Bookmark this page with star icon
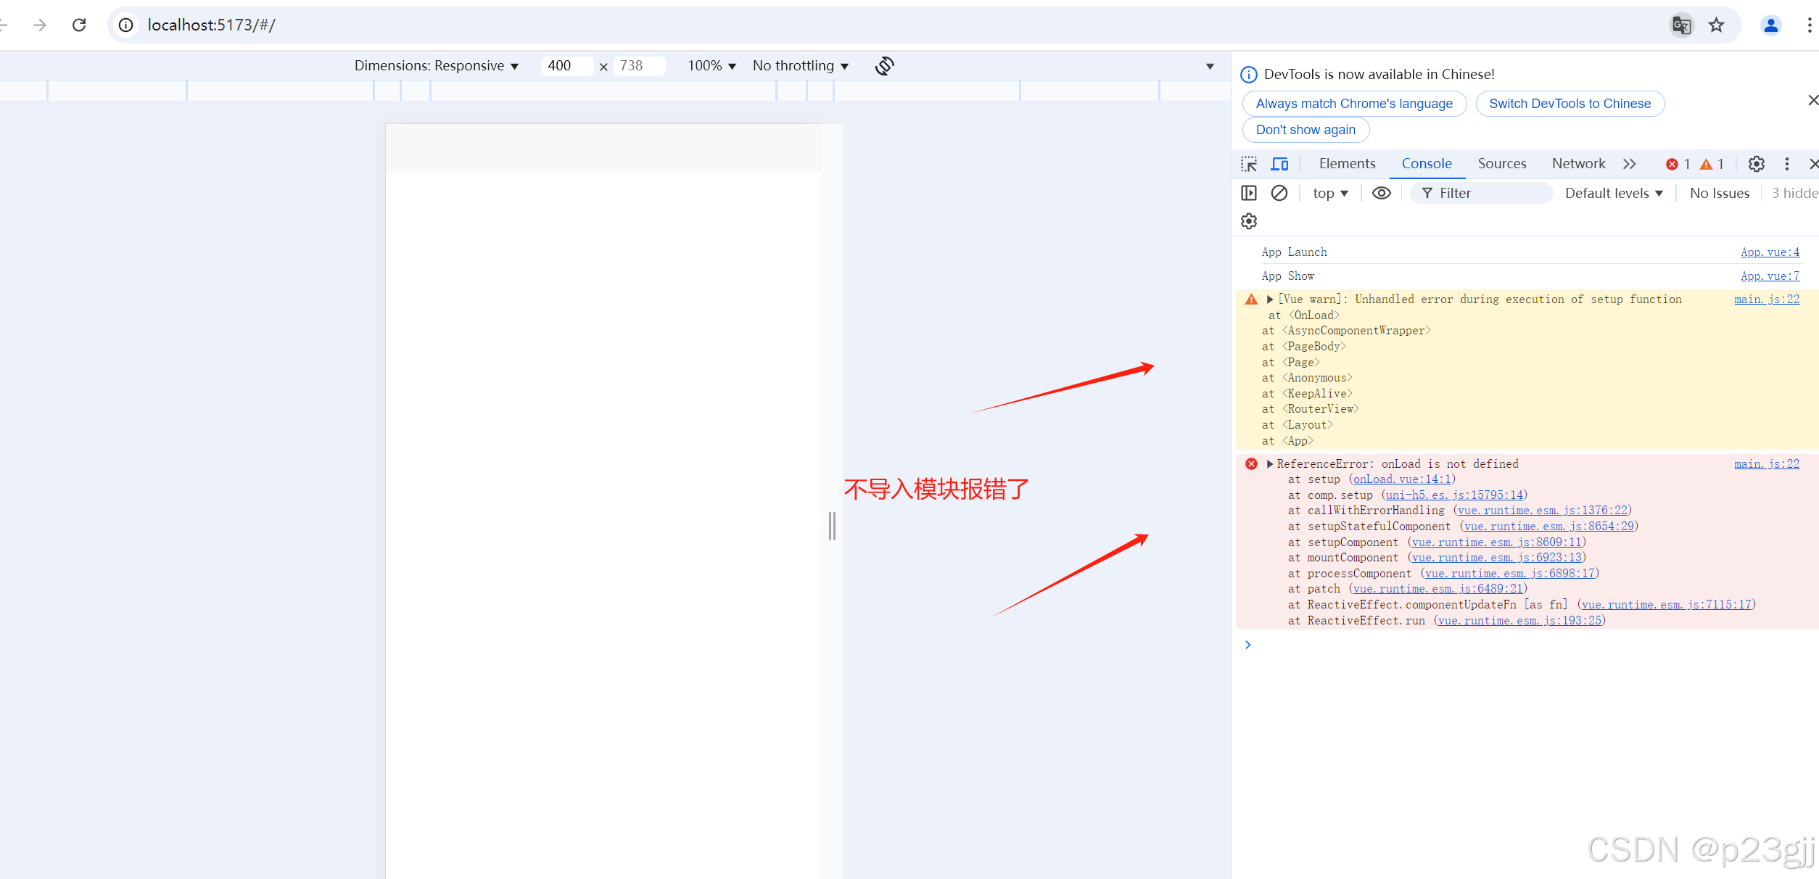Screen dimensions: 1819x879 coord(1716,25)
